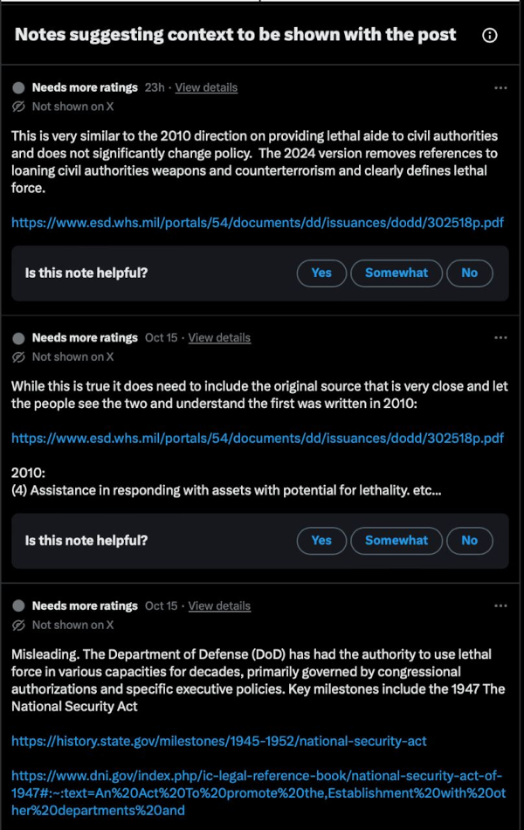Rate second note as Yes helpful
Viewport: 524px width, 830px height.
[321, 541]
